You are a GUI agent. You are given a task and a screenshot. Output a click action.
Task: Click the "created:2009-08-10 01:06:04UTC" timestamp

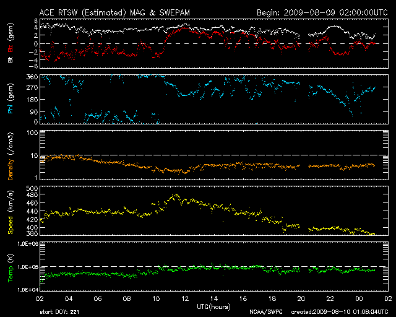(x=340, y=312)
